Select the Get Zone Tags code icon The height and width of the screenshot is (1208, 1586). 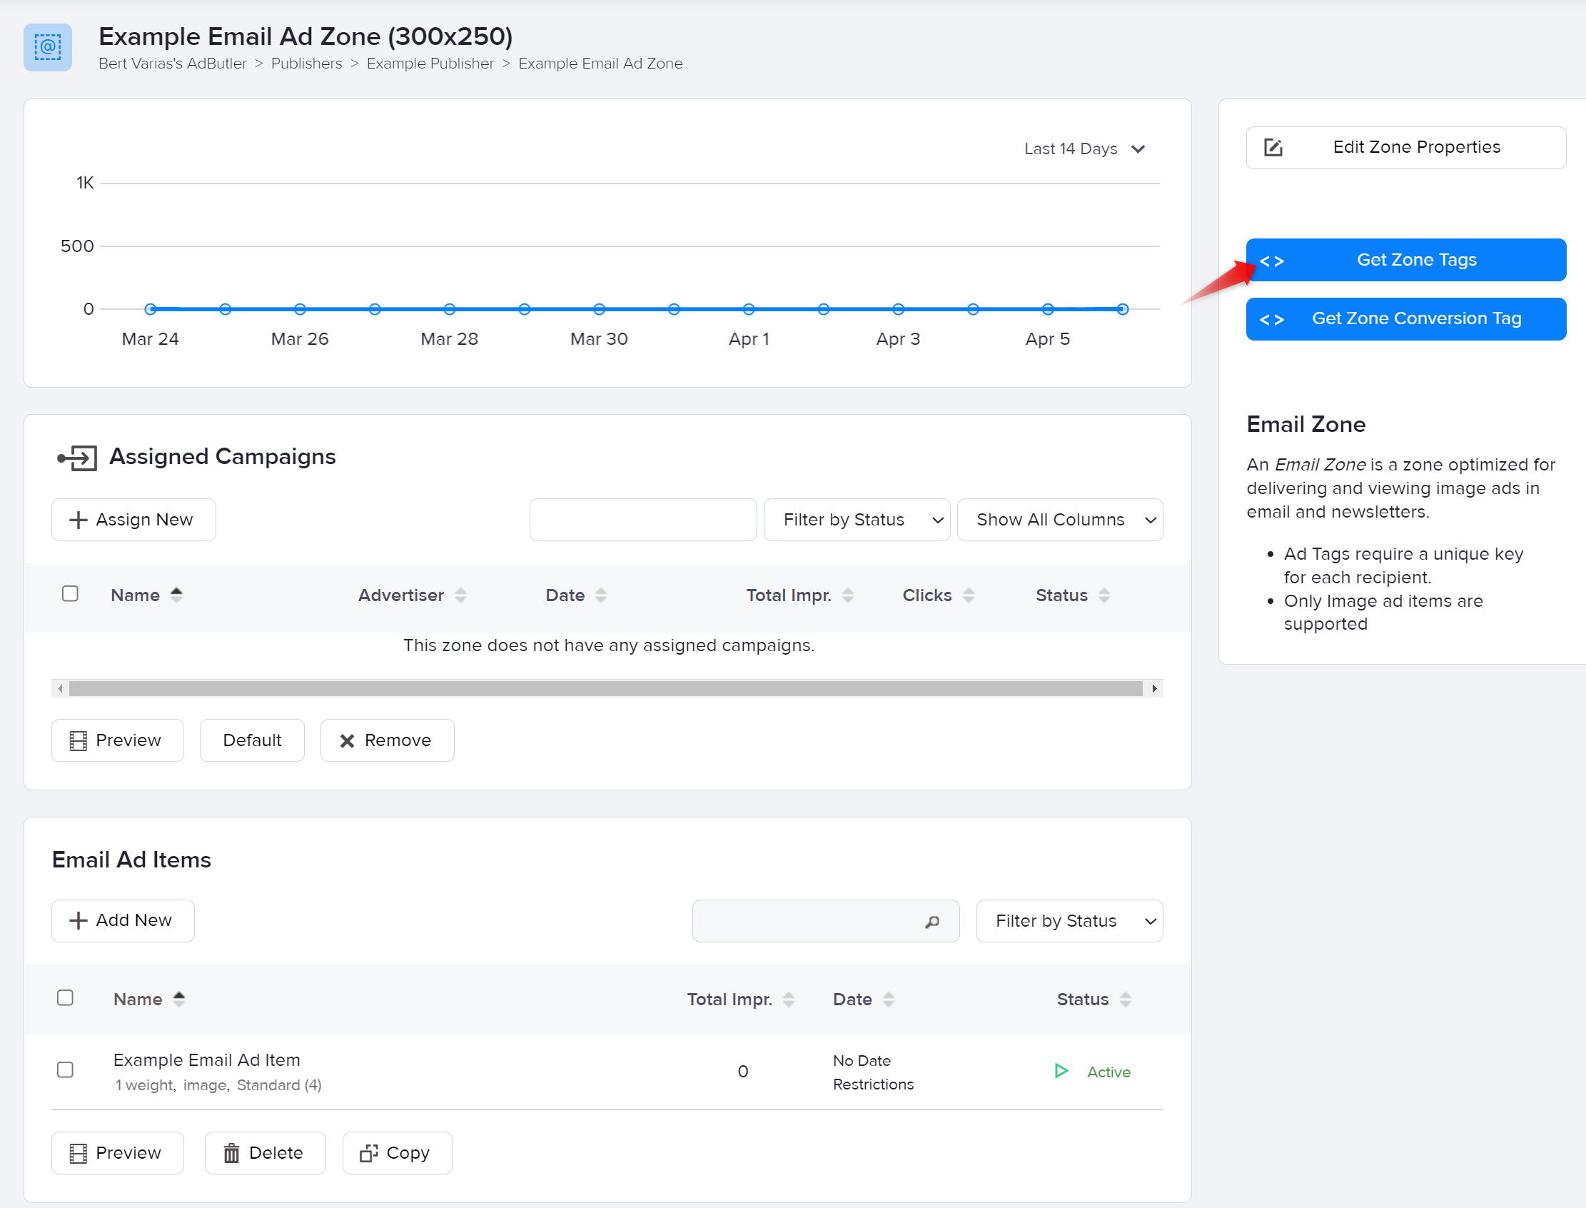pos(1271,260)
